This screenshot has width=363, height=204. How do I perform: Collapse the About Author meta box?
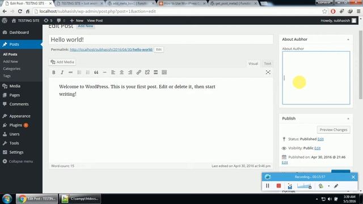tap(348, 40)
